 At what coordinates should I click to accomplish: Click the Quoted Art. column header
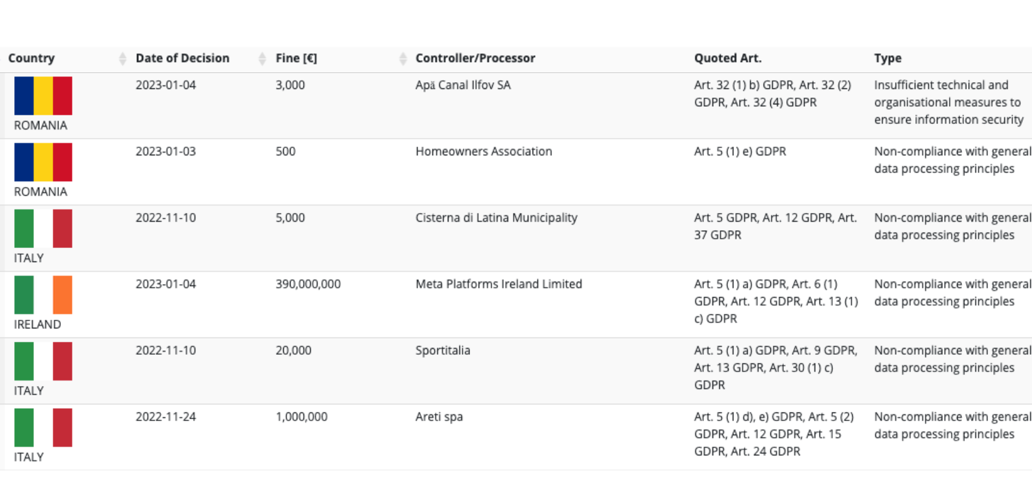pos(728,58)
